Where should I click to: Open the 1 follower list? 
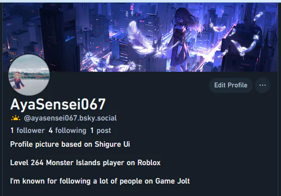coord(28,131)
